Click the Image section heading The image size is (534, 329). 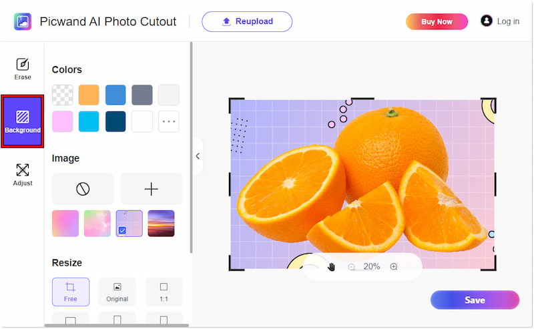tap(65, 158)
